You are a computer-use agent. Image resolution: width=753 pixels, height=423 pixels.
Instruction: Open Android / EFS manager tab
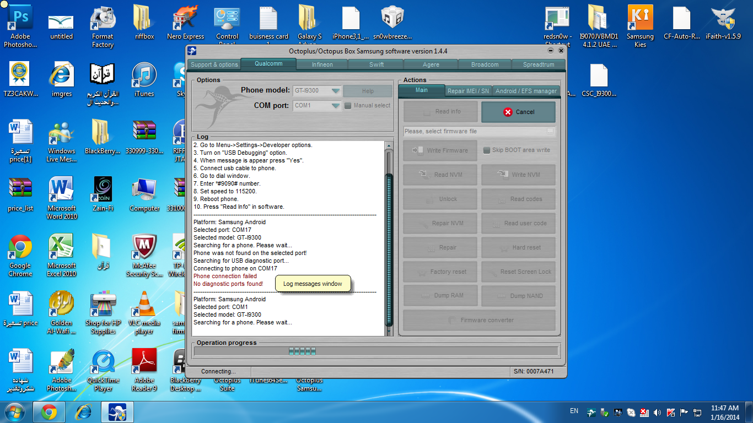tap(525, 91)
